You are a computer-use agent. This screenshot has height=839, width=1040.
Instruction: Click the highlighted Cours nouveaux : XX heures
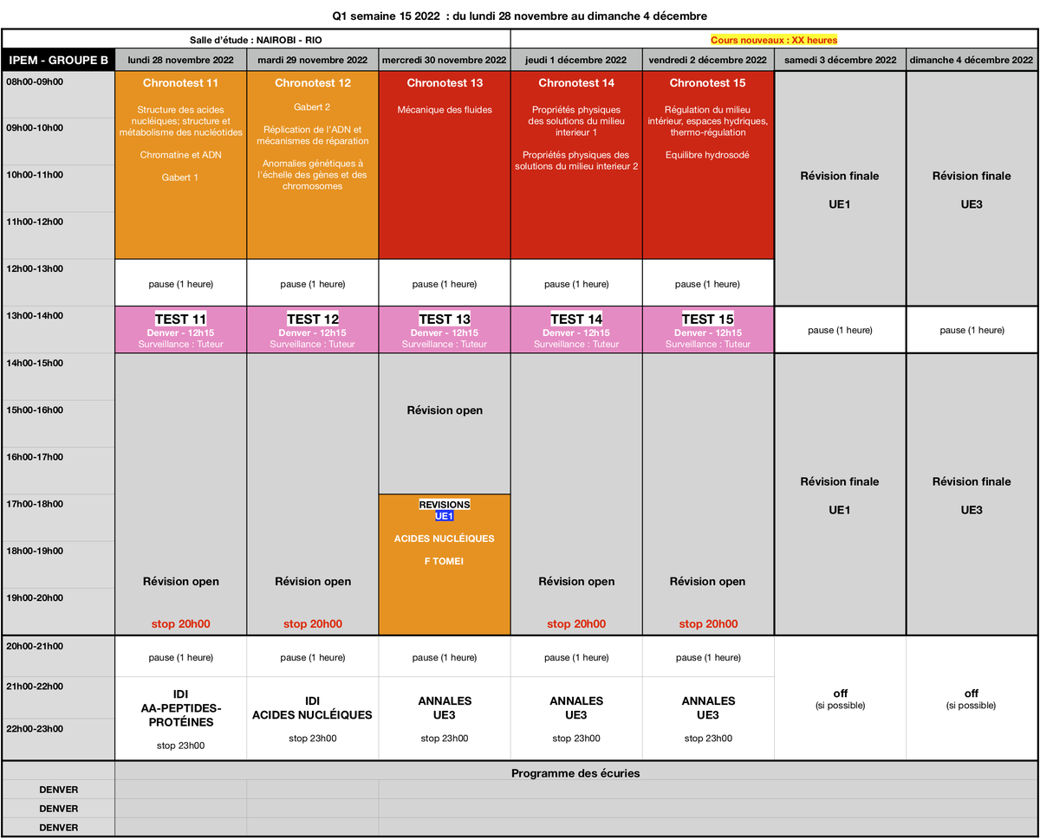(774, 40)
